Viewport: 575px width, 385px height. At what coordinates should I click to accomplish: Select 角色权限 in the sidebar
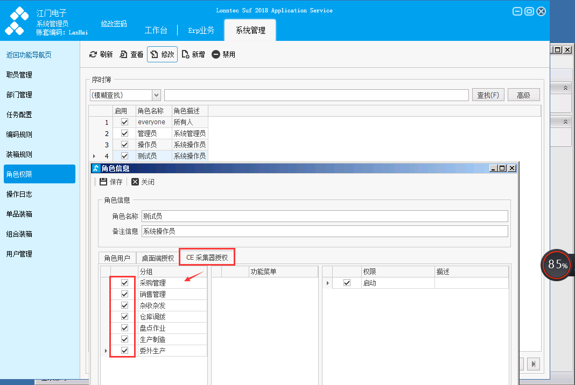point(40,174)
